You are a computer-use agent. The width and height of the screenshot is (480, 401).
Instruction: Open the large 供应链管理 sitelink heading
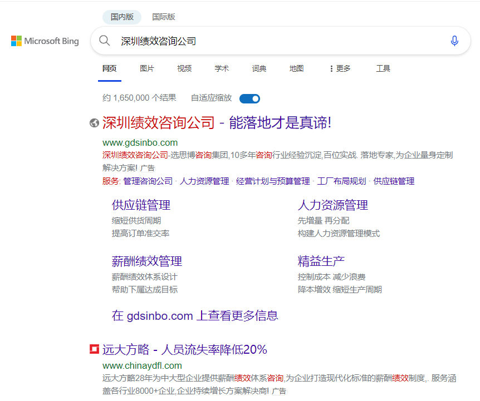click(x=141, y=205)
